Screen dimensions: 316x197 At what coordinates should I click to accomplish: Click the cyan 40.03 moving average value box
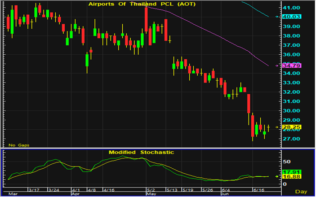292,17
